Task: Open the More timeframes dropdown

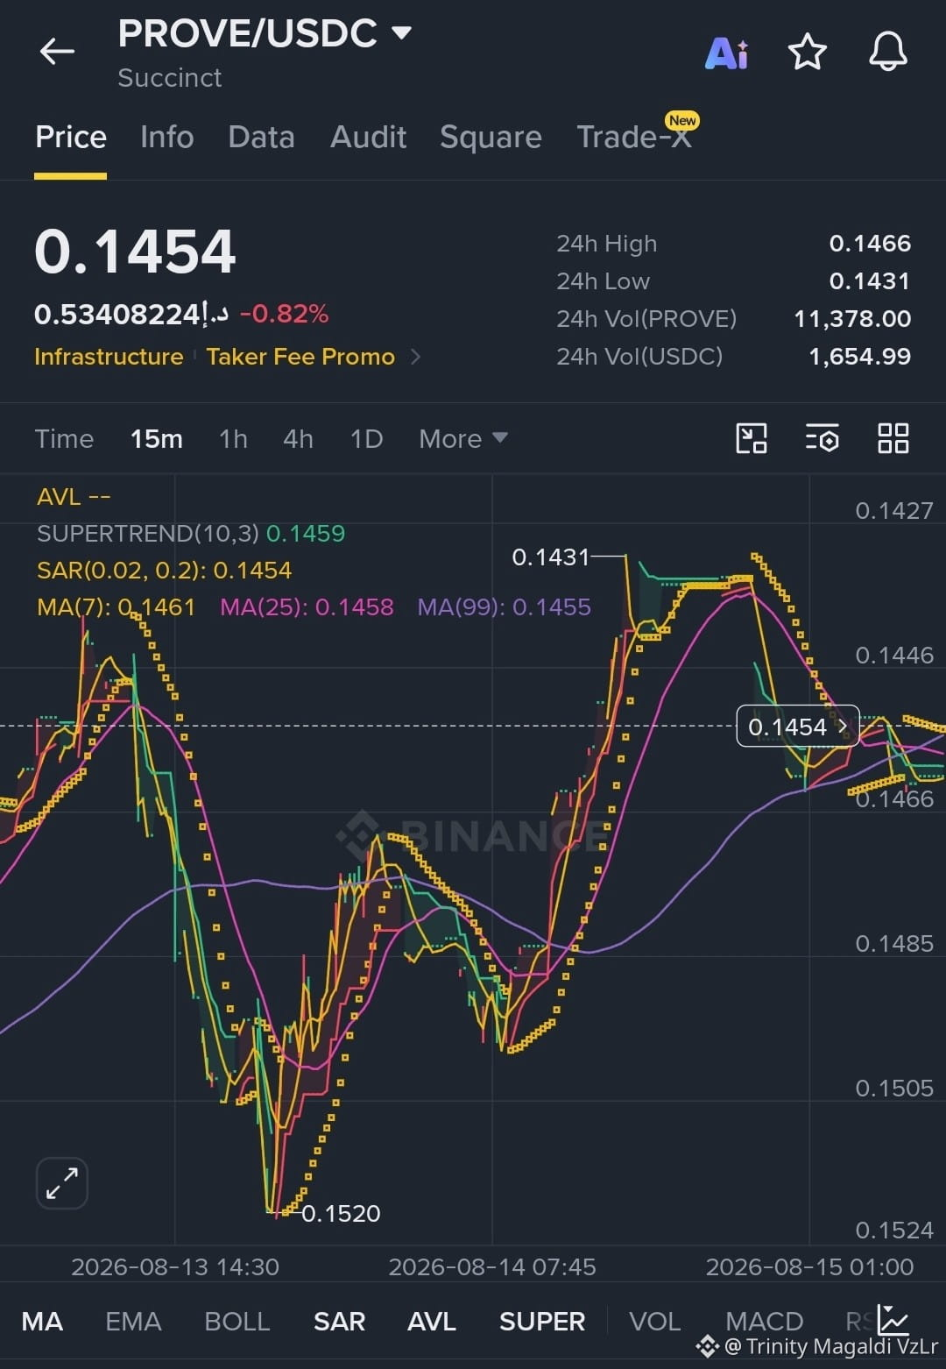Action: (x=462, y=438)
